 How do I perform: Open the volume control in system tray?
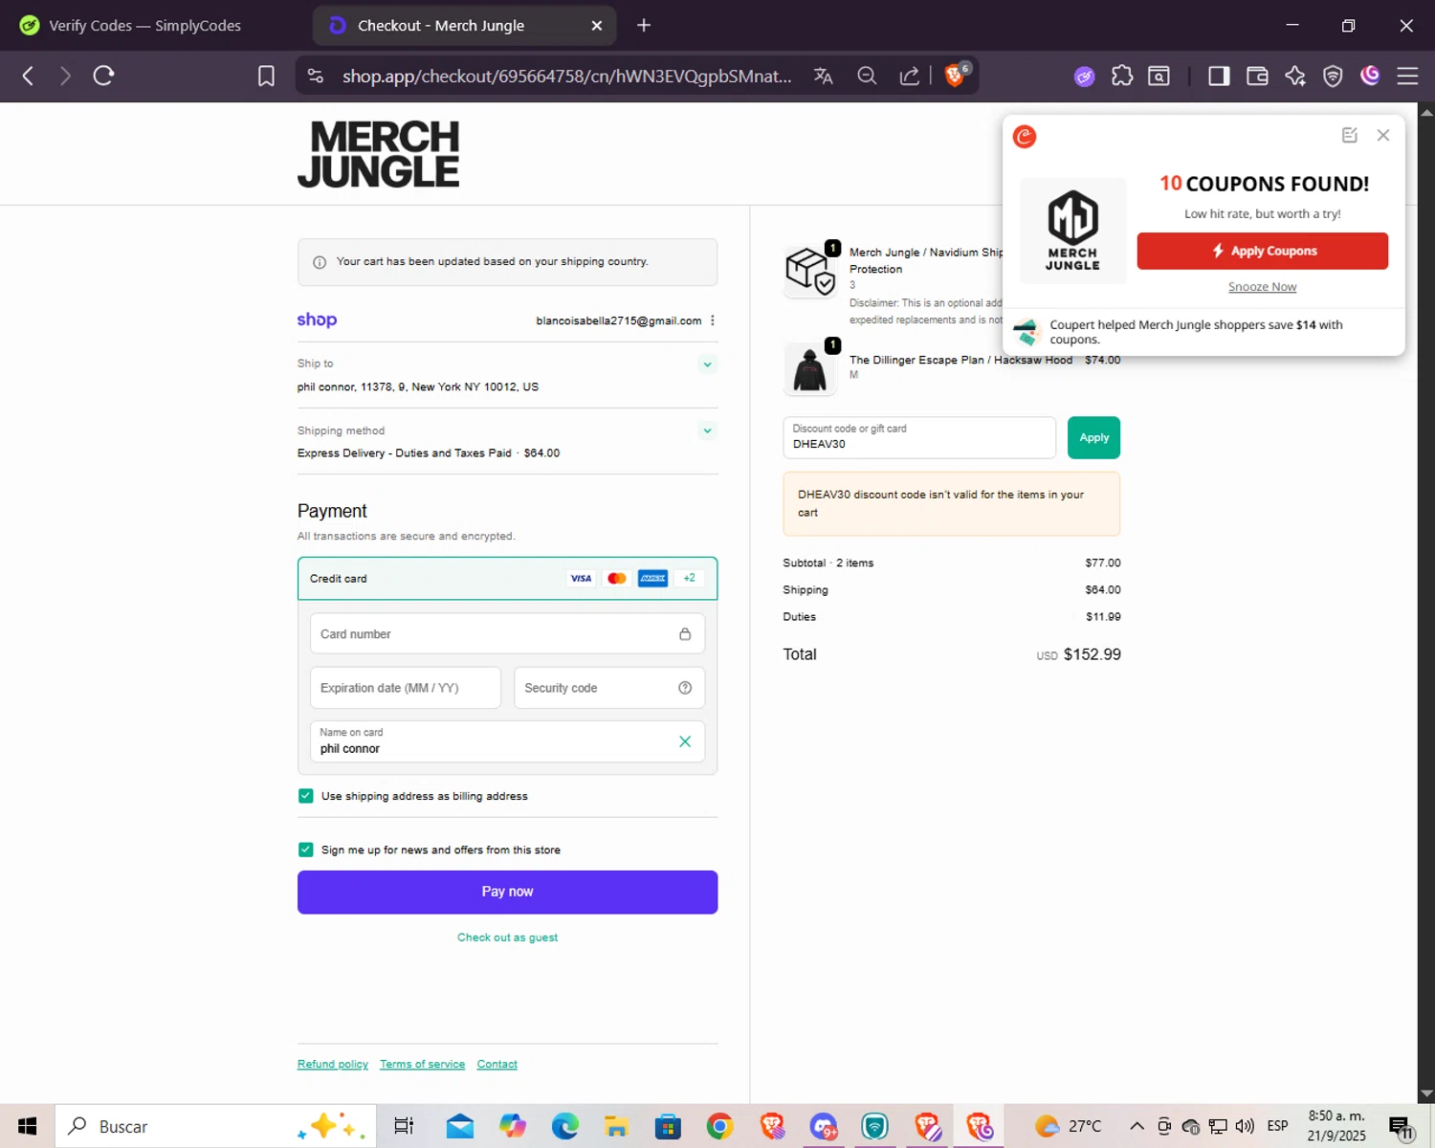pyautogui.click(x=1245, y=1126)
